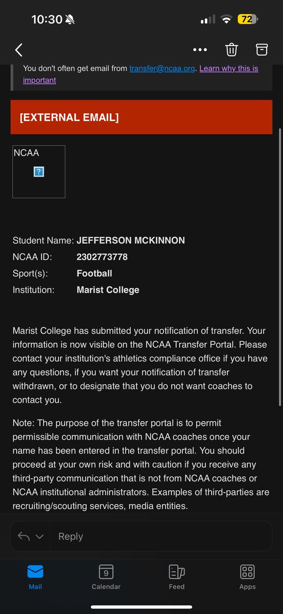Tap the muted bell icon beside time

pos(70,19)
